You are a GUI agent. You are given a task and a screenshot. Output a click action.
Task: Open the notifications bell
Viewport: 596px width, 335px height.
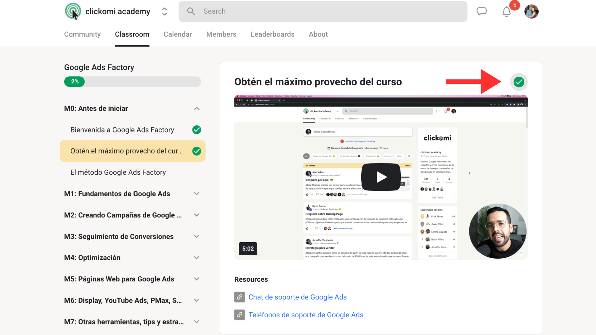[x=507, y=11]
